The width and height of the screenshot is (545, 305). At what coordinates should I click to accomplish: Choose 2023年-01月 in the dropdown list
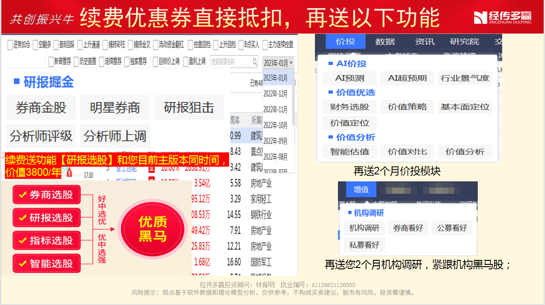(x=276, y=78)
